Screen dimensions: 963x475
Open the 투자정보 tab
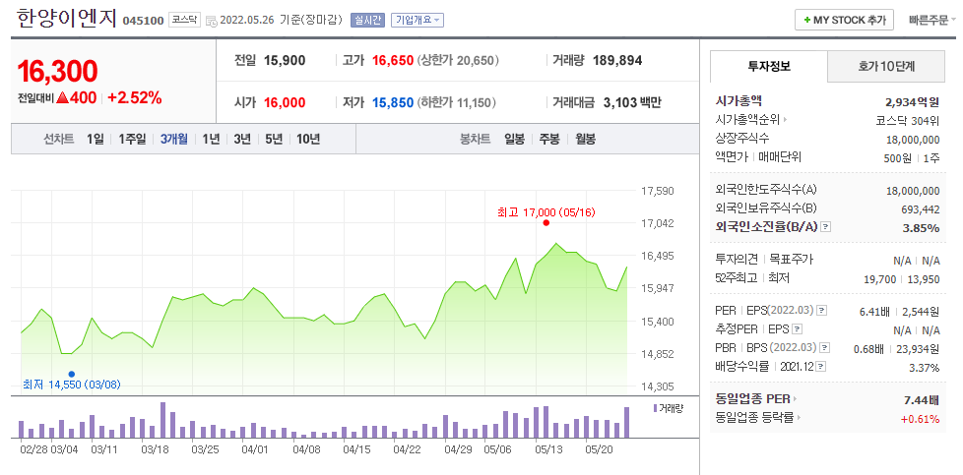click(x=769, y=66)
